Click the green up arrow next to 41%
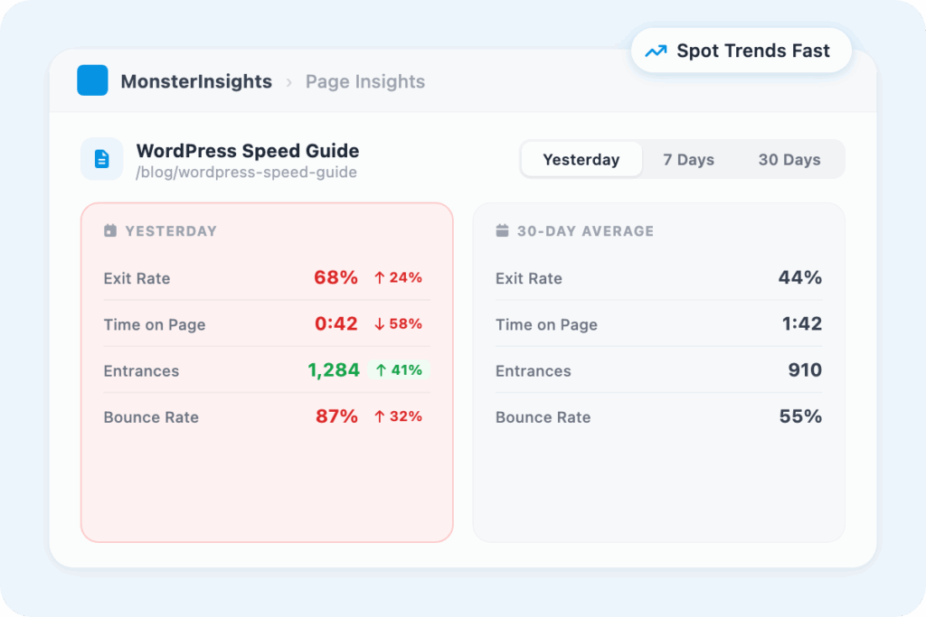The height and width of the screenshot is (617, 926). [381, 370]
